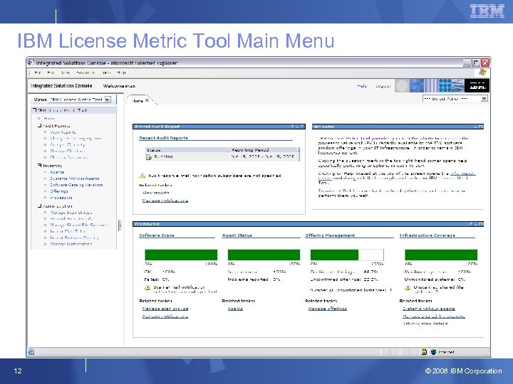Open the View dropdown in navigation pane

107,100
